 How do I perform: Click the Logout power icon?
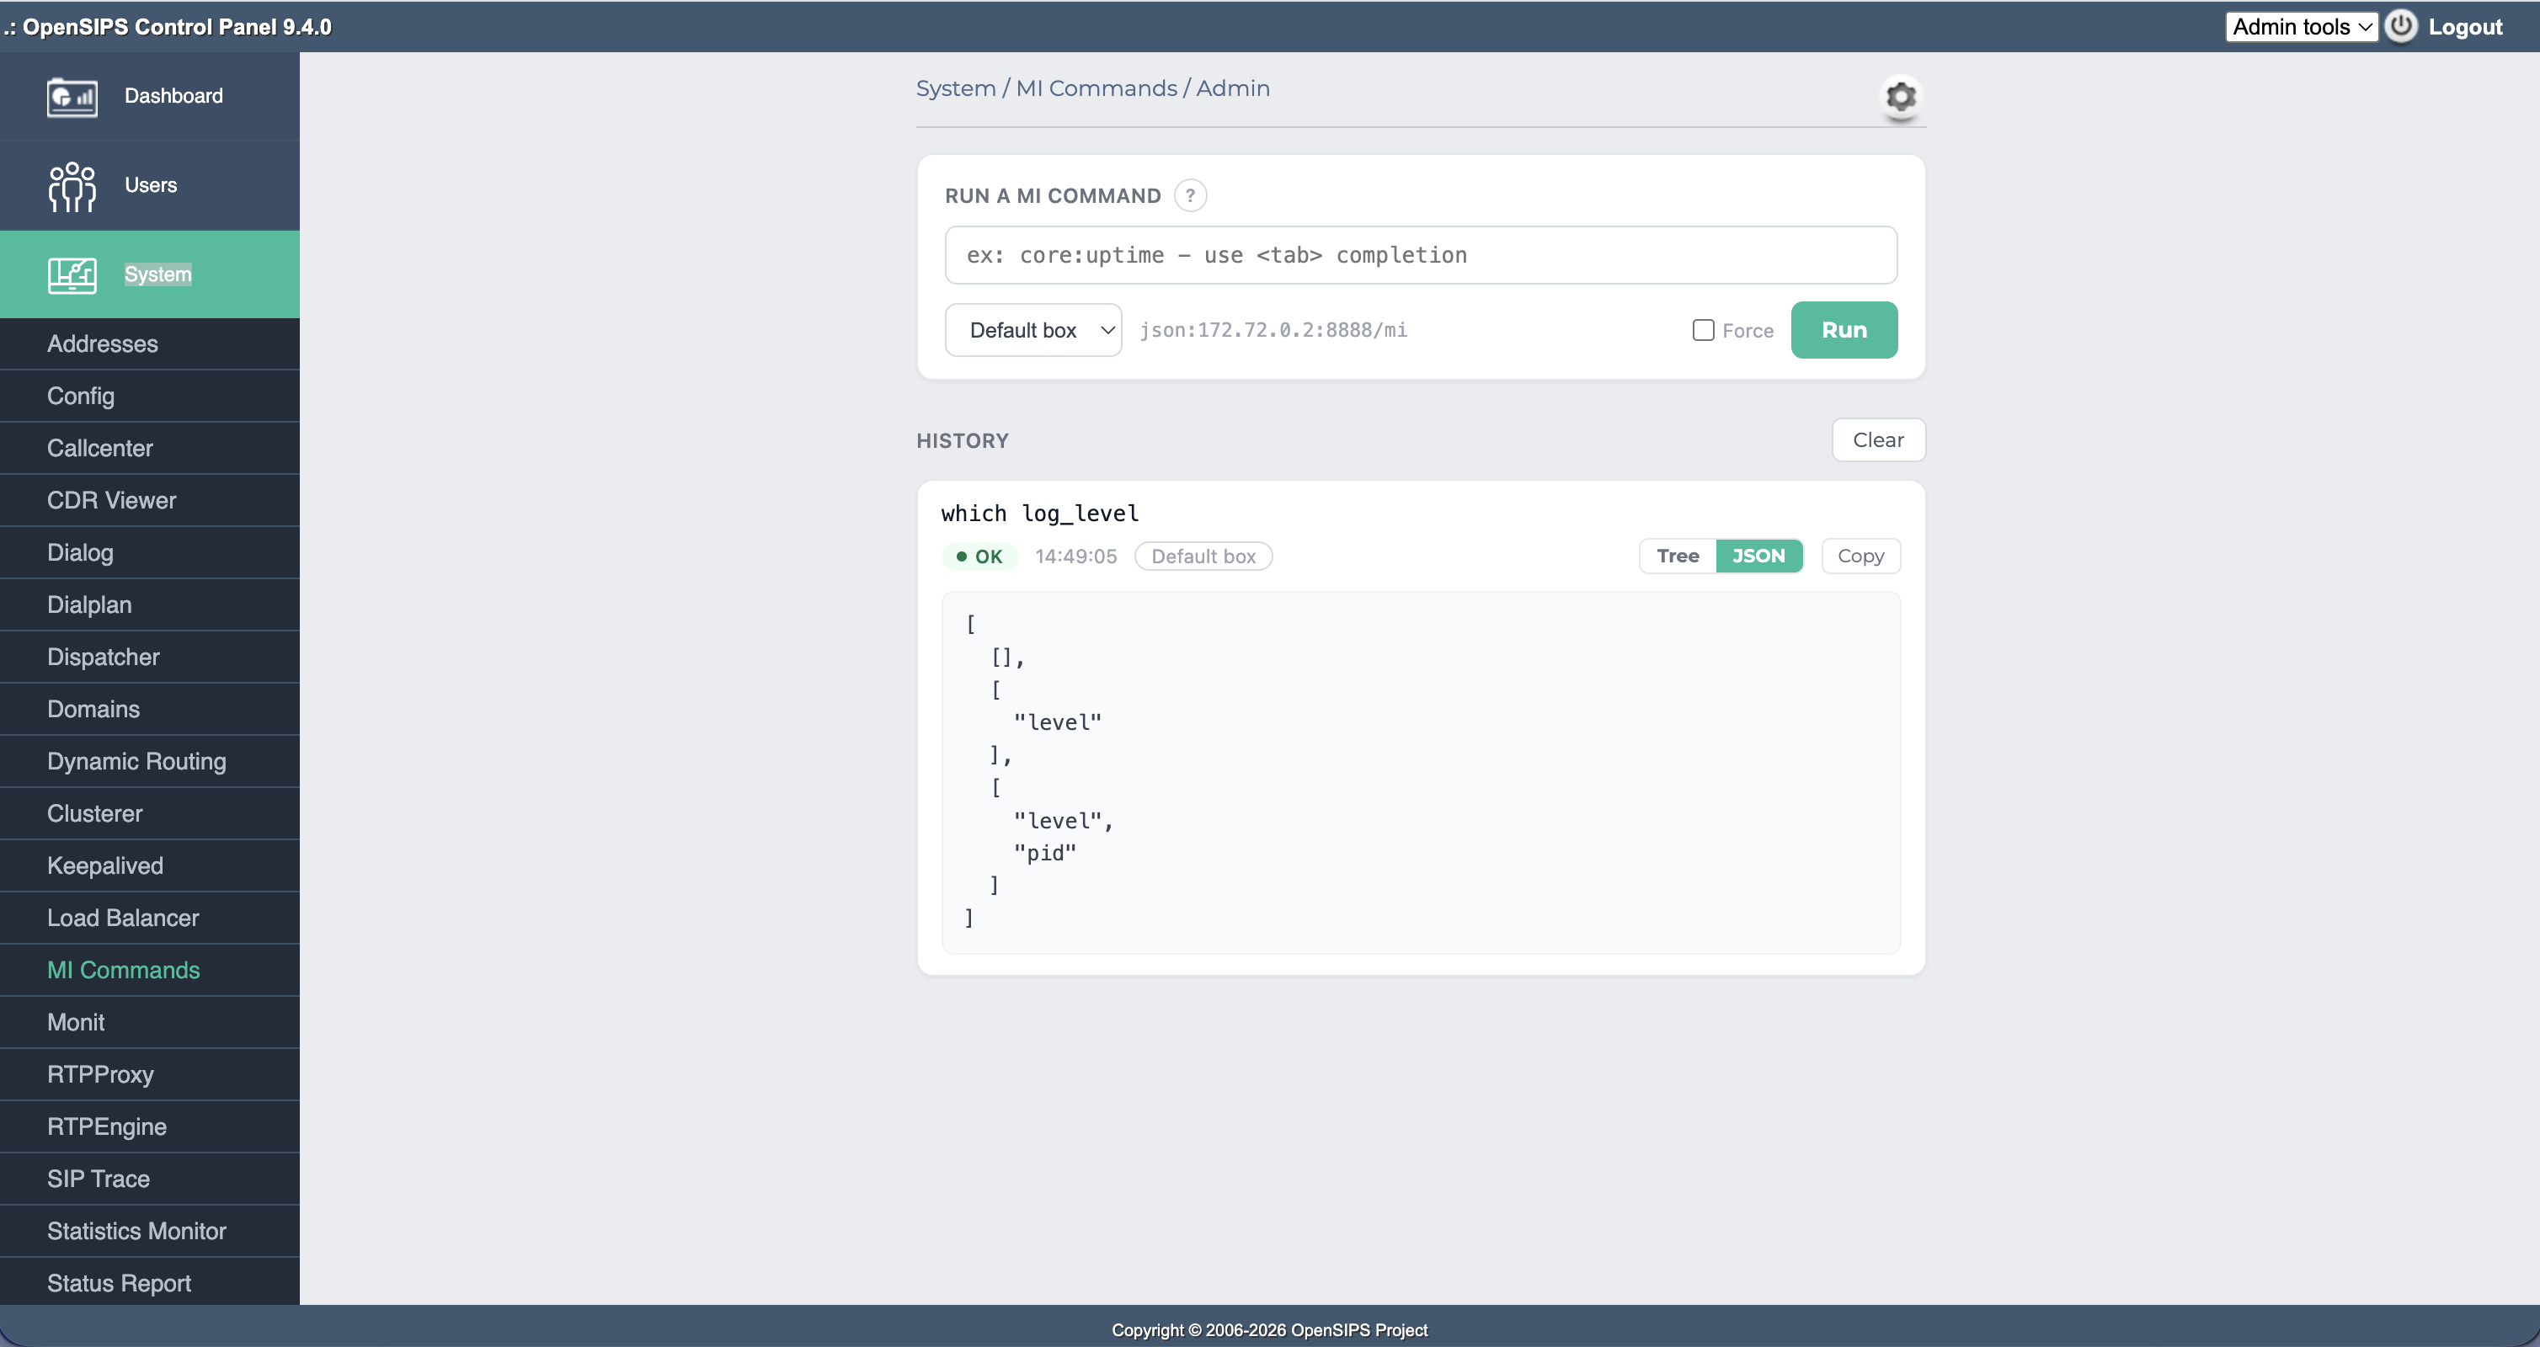(x=2401, y=27)
